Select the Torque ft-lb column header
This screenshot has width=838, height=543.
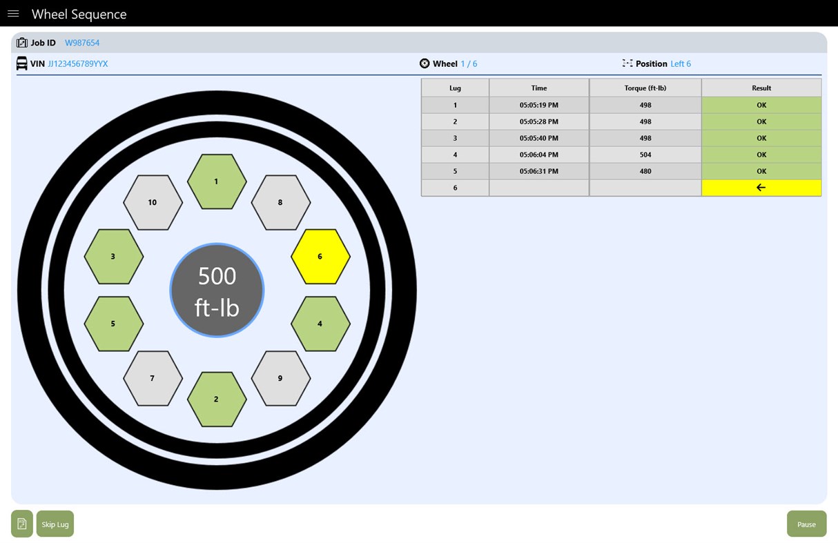click(645, 88)
